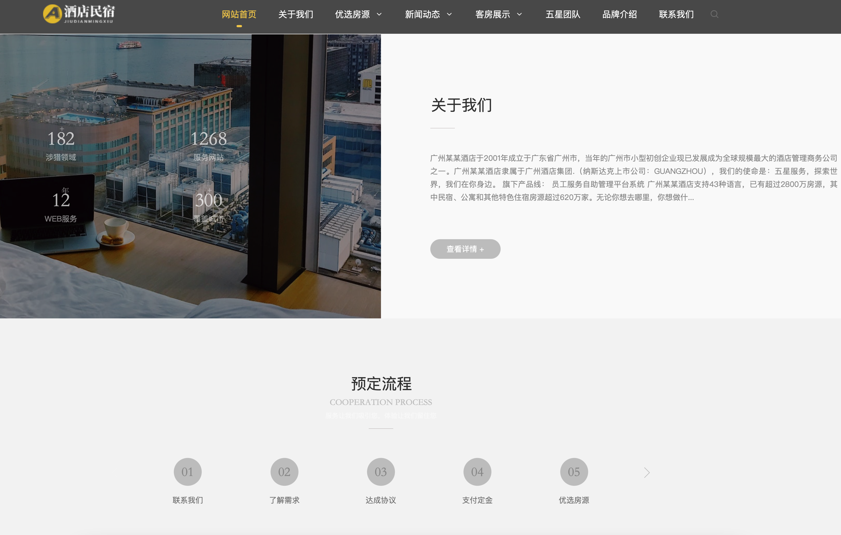
Task: Expand the 新闻动态 dropdown arrow
Action: pos(449,14)
